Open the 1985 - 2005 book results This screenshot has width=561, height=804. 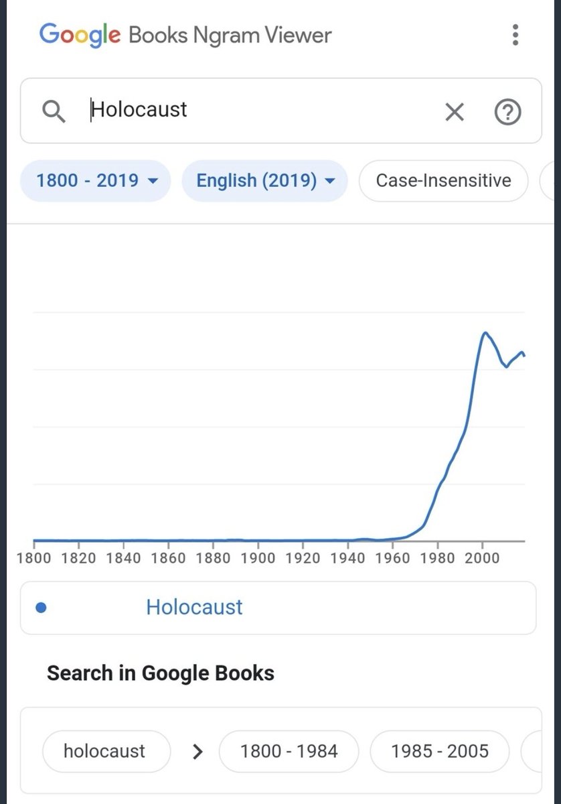point(440,751)
